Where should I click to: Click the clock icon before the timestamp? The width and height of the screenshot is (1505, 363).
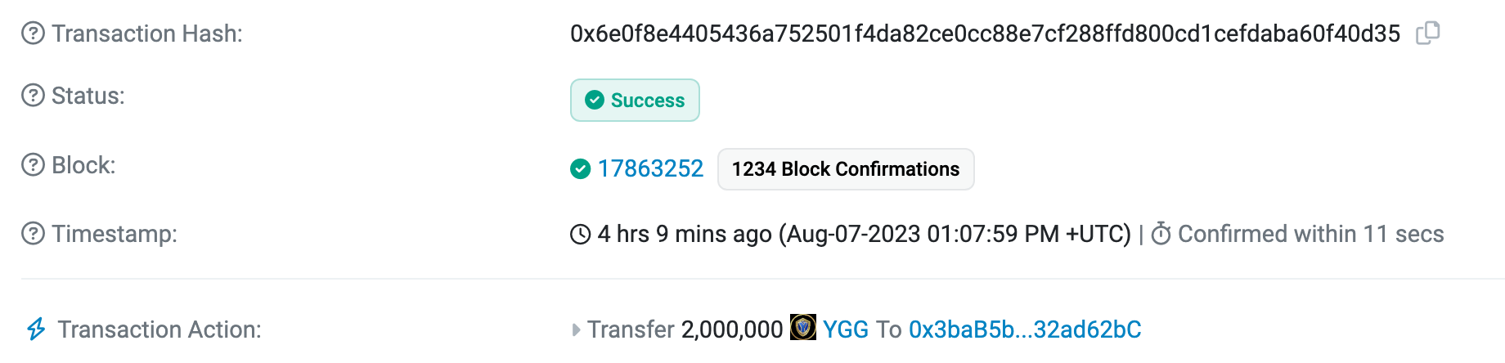[580, 235]
